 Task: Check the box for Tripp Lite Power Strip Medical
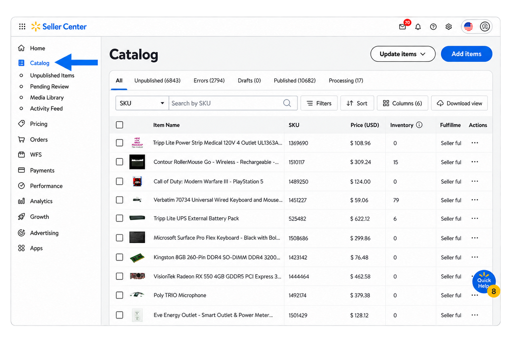[120, 143]
